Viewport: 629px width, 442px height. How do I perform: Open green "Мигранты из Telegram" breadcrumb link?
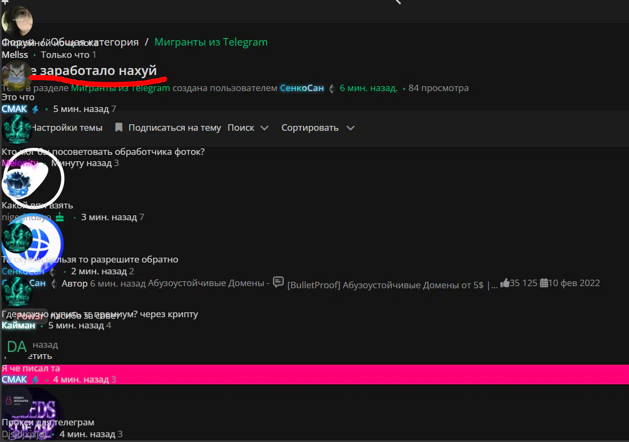coord(211,42)
